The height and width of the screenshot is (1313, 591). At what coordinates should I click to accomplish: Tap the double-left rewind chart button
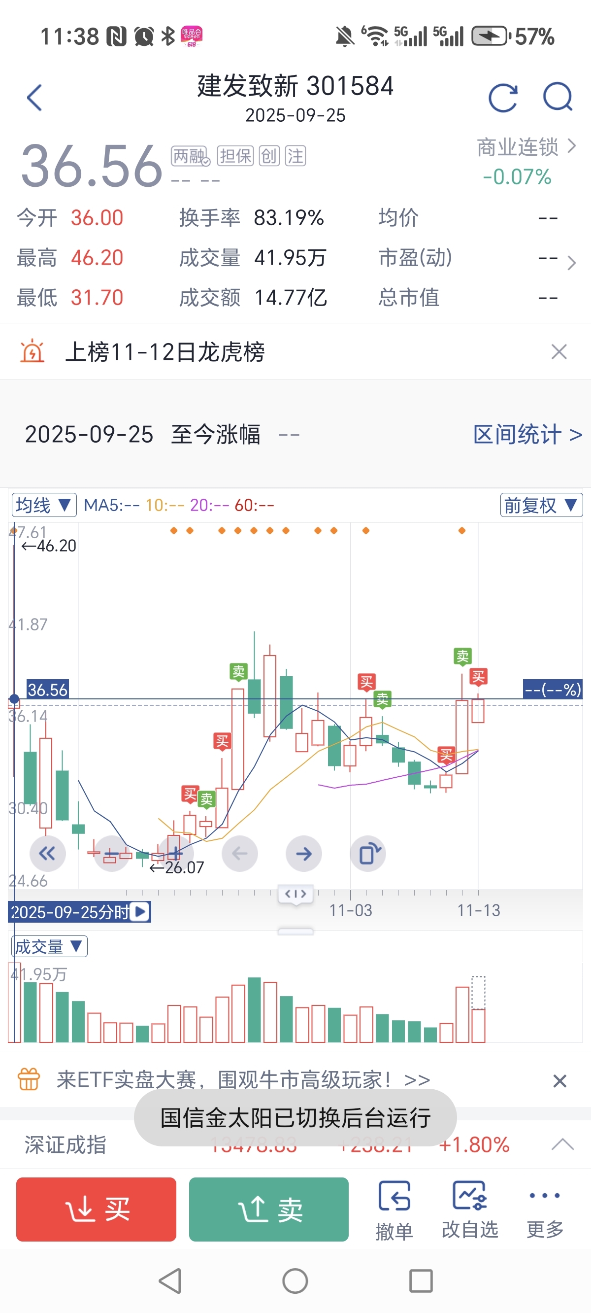[47, 853]
